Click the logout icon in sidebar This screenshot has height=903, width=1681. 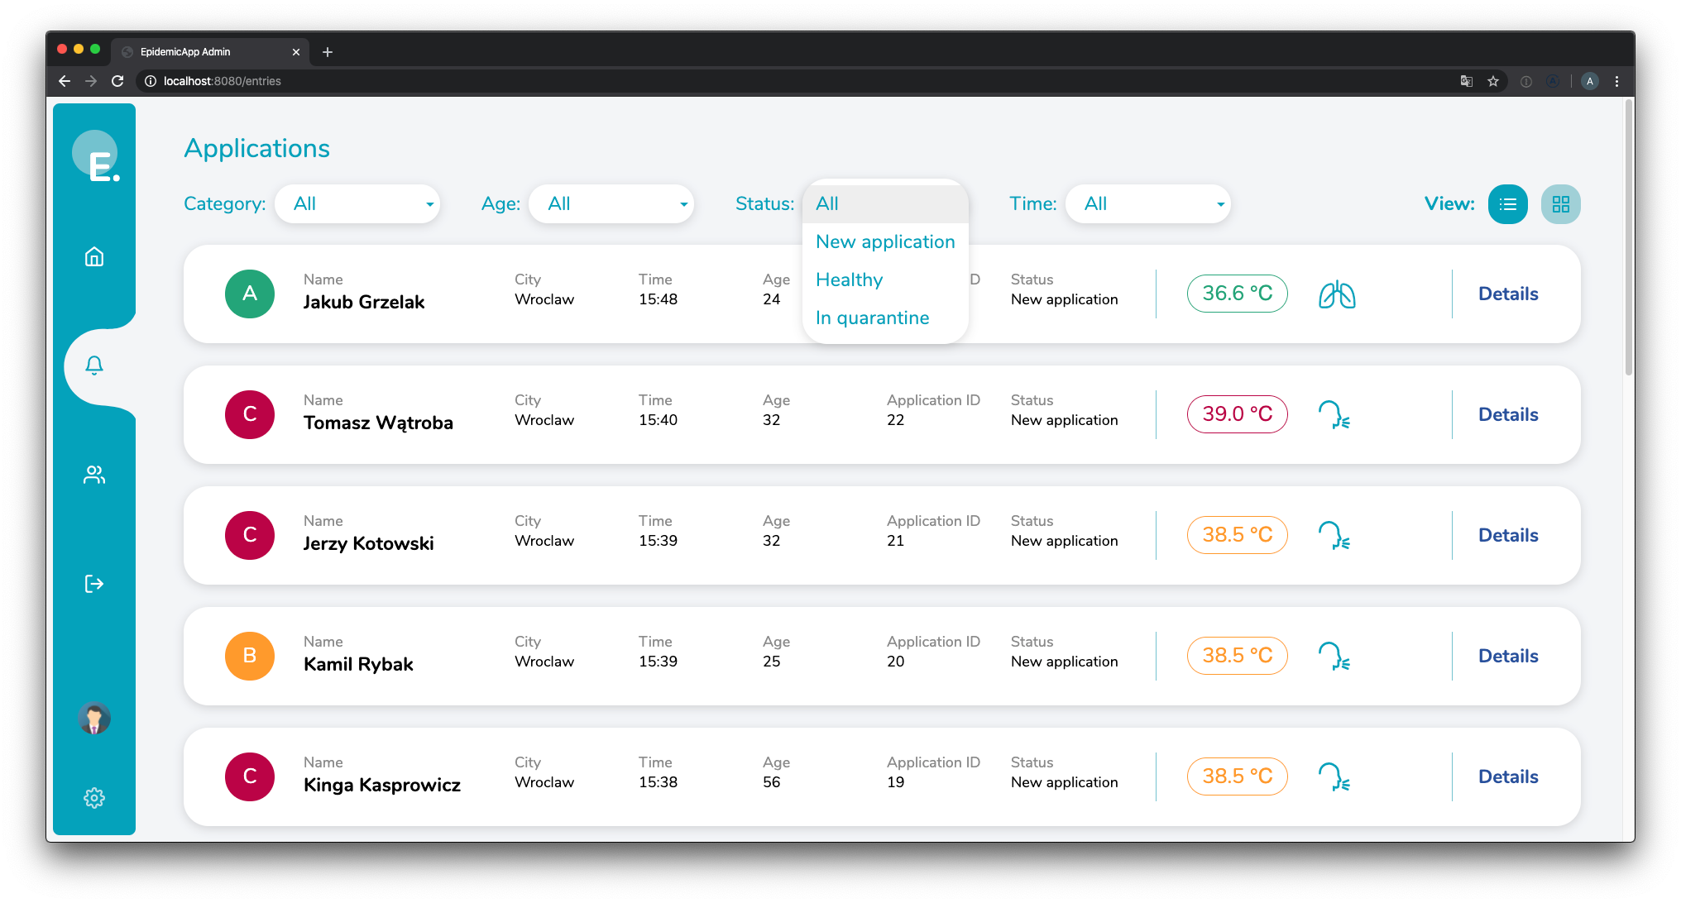[x=94, y=584]
